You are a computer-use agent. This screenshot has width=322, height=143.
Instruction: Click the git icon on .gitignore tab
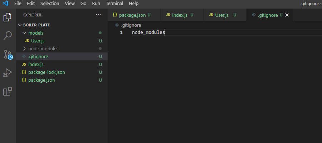254,15
